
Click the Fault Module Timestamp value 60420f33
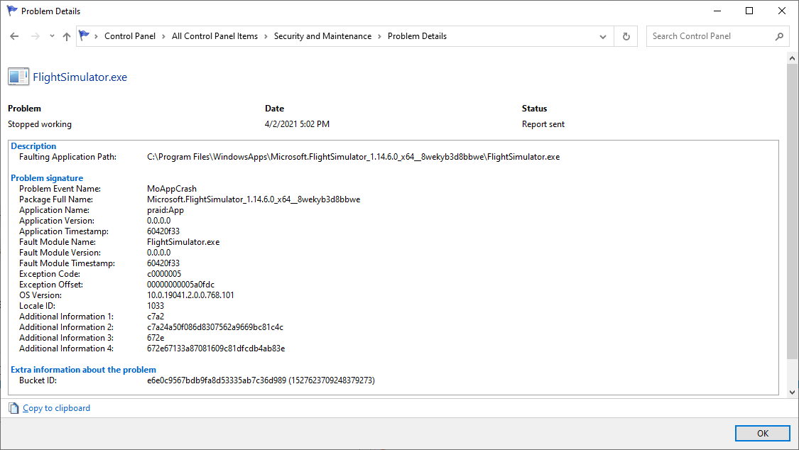pyautogui.click(x=163, y=263)
